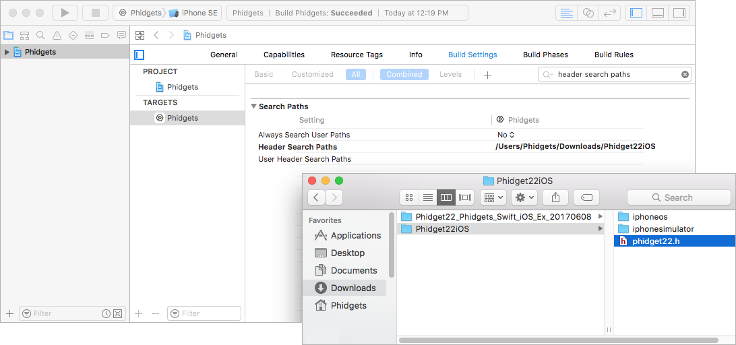Remove the selected target with minus button
Image resolution: width=736 pixels, height=345 pixels.
(156, 313)
